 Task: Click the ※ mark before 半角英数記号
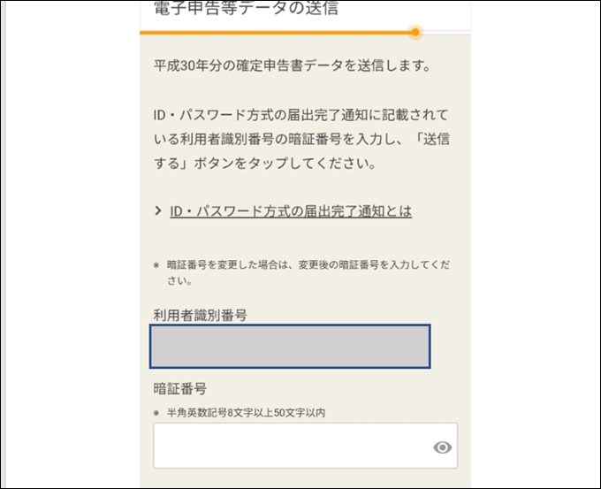156,413
